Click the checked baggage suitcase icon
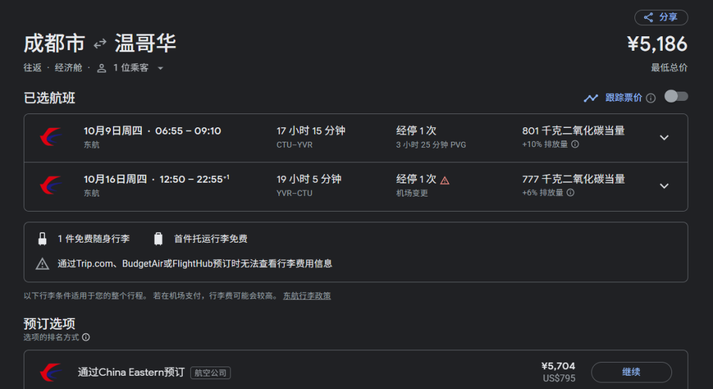Viewport: 713px width, 389px height. (158, 239)
